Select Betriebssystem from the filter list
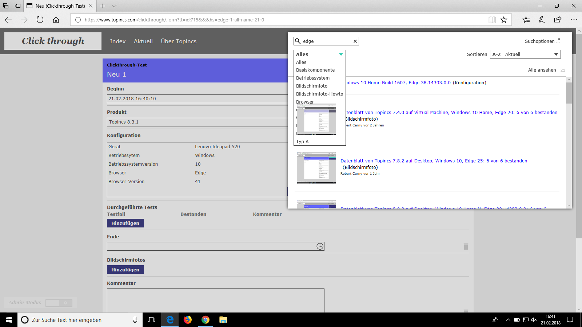This screenshot has height=327, width=582. tap(313, 78)
